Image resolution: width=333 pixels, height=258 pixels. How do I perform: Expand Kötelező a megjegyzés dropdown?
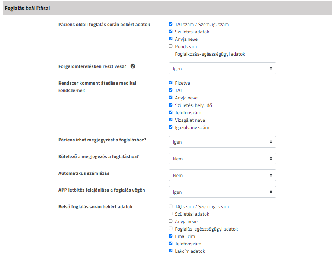point(222,159)
